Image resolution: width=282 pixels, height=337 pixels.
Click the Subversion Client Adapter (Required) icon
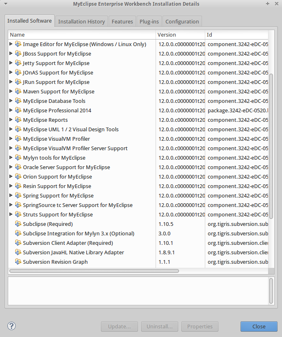pos(18,243)
